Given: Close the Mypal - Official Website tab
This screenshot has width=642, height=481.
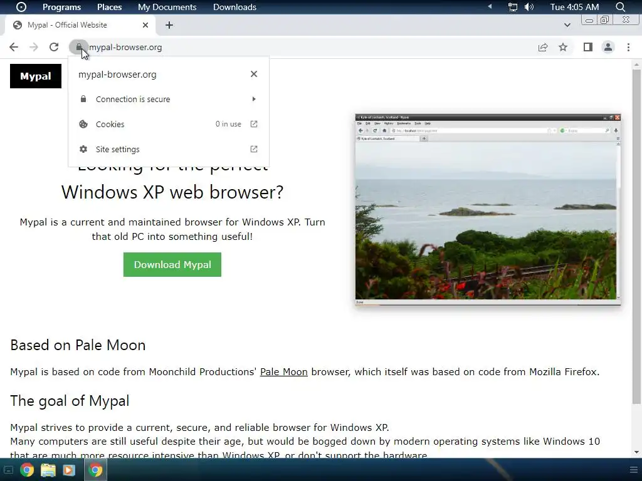Looking at the screenshot, I should pyautogui.click(x=145, y=25).
